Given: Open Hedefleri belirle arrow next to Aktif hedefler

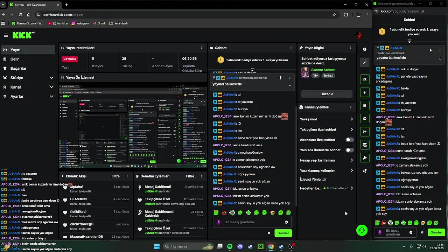Looking at the screenshot, I should click(352, 188).
